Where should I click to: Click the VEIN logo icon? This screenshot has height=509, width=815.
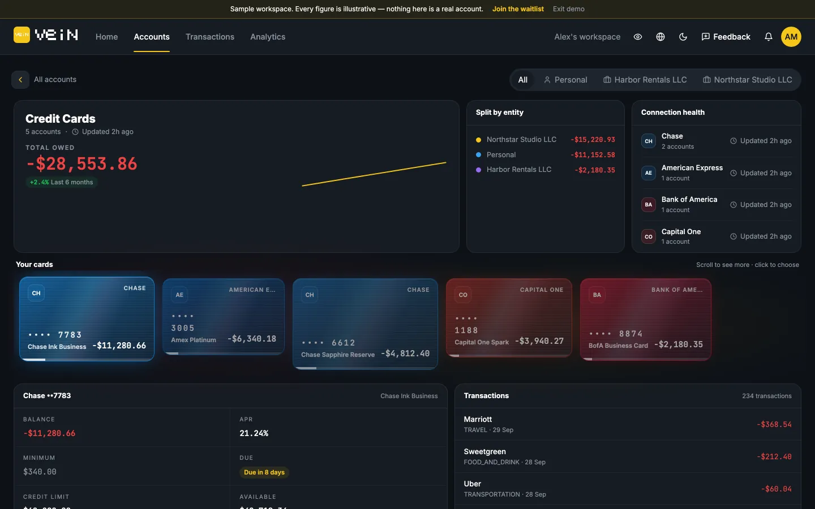(x=22, y=34)
